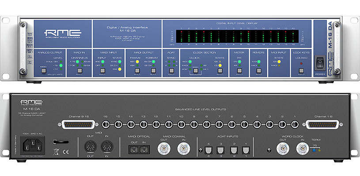Push the Analog Output level select button

(44, 71)
